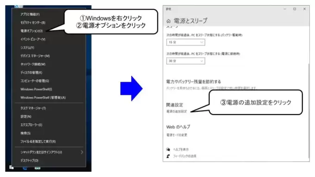Choose 電源オプション in the context menu
The width and height of the screenshot is (315, 177).
point(31,31)
